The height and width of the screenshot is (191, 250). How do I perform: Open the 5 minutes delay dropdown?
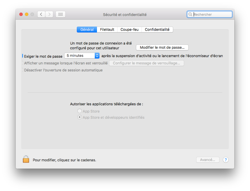click(x=82, y=56)
